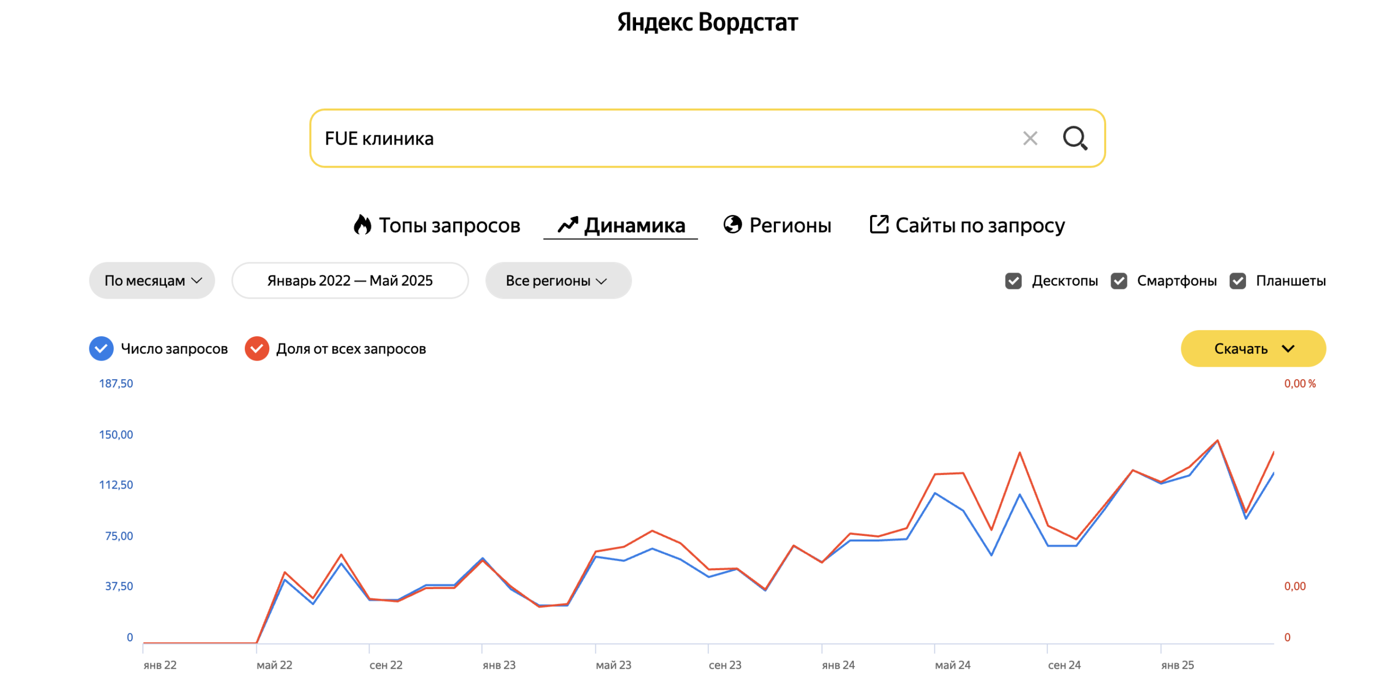Uncheck the Десктопы checkbox
The width and height of the screenshot is (1393, 692).
pyautogui.click(x=1013, y=281)
